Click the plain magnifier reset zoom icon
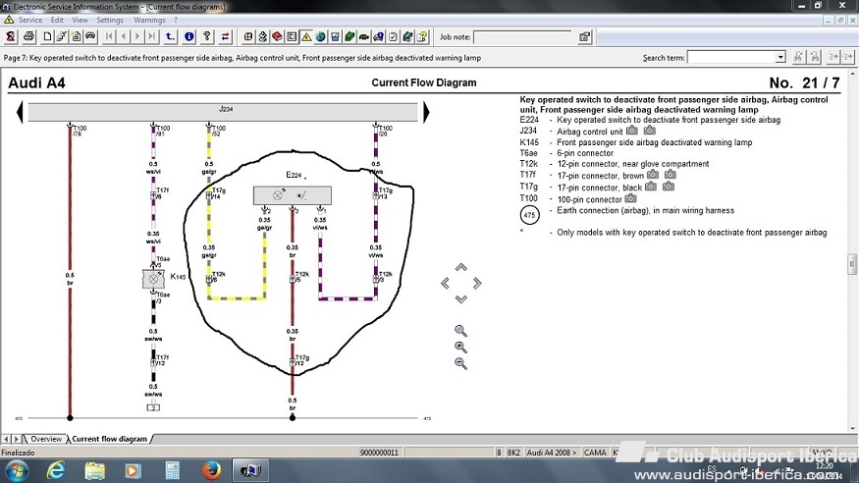The width and height of the screenshot is (859, 483). pyautogui.click(x=460, y=331)
